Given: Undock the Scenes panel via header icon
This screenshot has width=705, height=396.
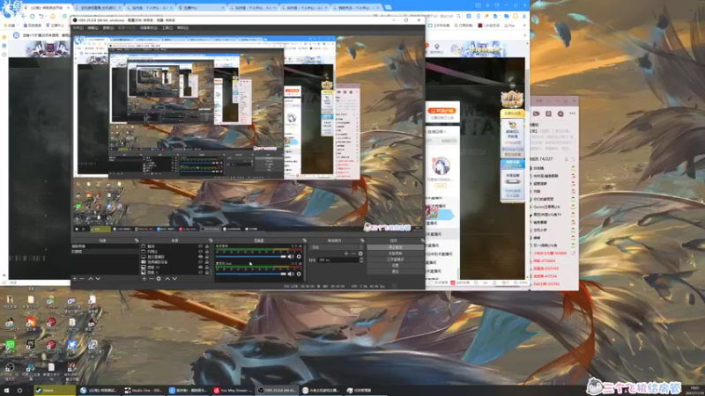Looking at the screenshot, I should pos(137,240).
